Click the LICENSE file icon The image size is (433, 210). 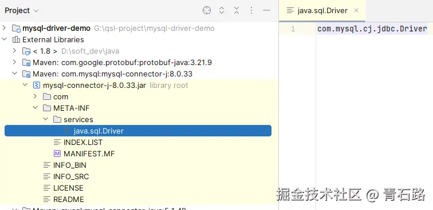point(47,188)
